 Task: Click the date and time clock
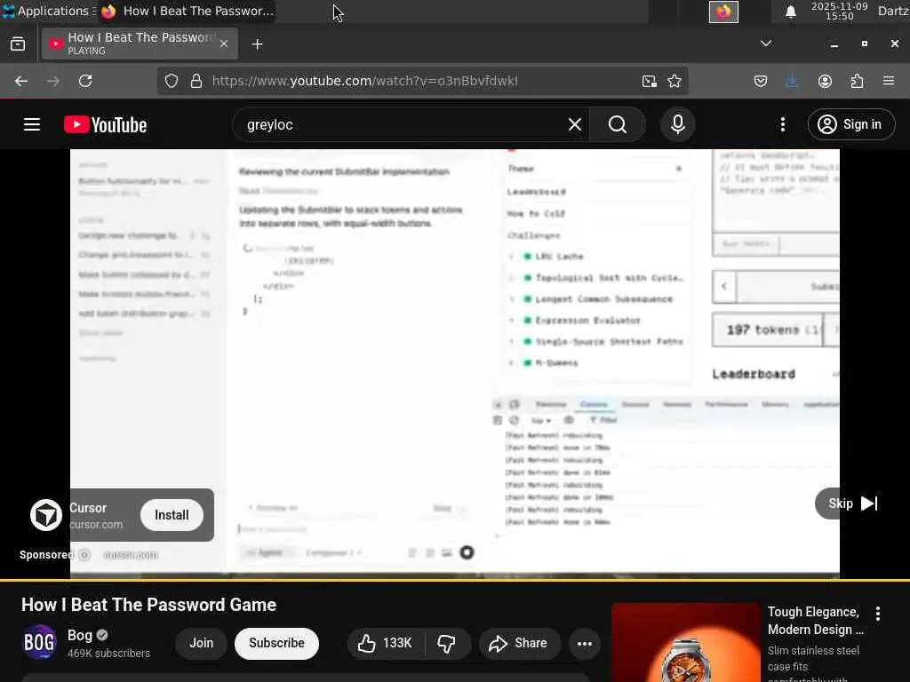coord(839,11)
